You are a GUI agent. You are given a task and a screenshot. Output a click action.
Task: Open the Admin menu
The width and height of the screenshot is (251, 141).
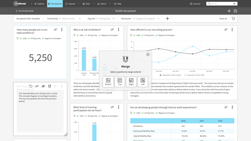[x=102, y=4]
